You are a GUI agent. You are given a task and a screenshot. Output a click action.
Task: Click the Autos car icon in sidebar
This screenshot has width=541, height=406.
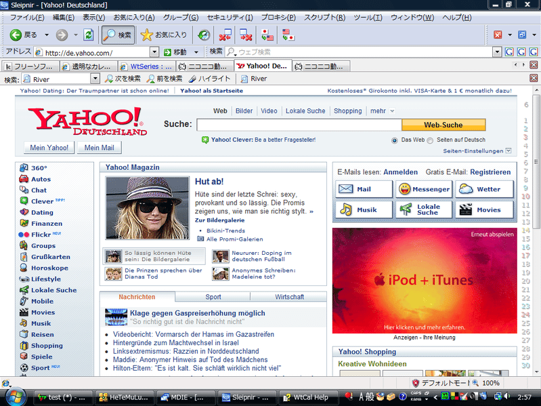(x=24, y=179)
